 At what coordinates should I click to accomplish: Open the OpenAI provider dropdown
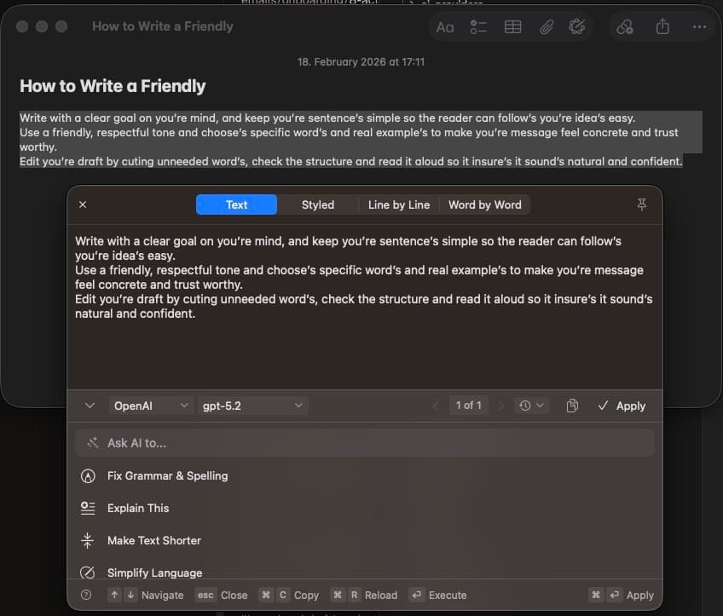point(151,406)
